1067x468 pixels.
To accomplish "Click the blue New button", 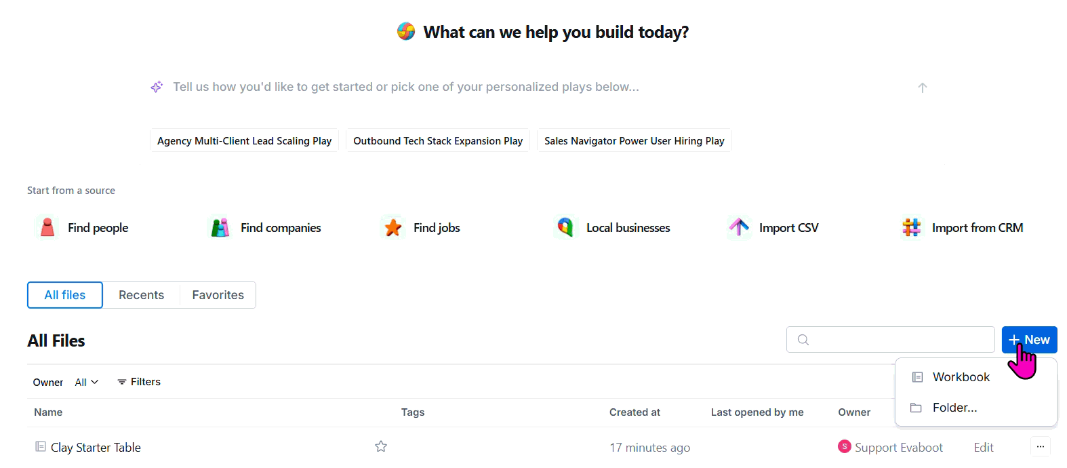I will click(x=1029, y=340).
